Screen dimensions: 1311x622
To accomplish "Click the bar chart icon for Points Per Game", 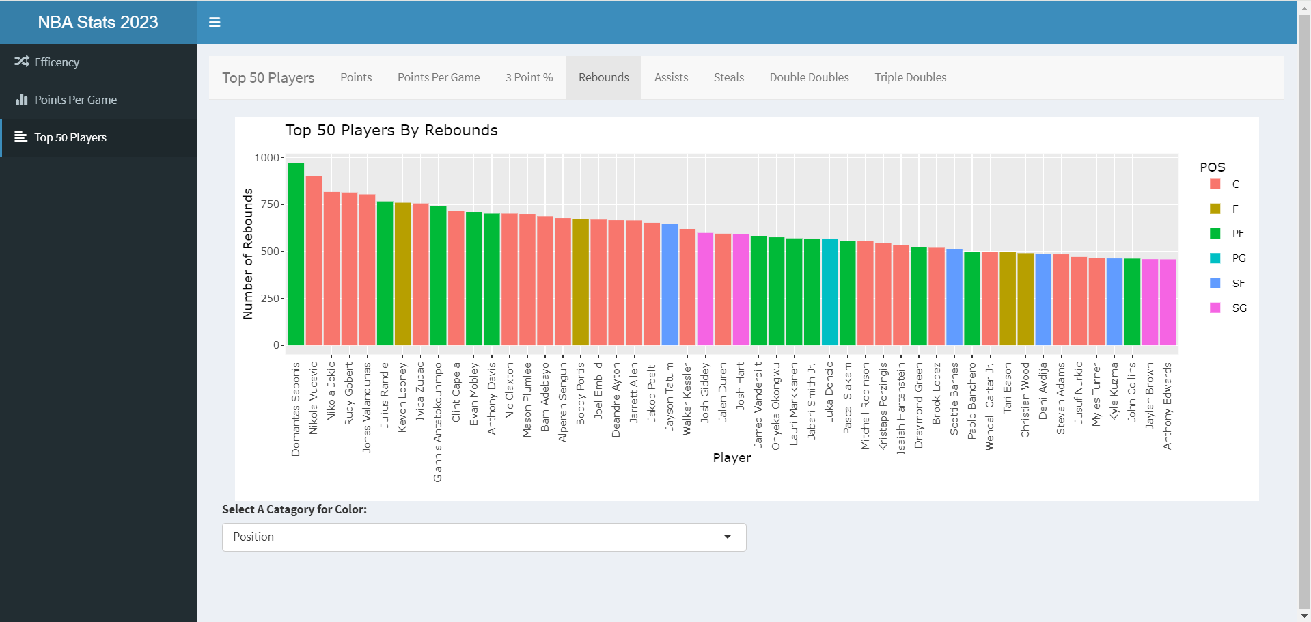I will click(22, 100).
